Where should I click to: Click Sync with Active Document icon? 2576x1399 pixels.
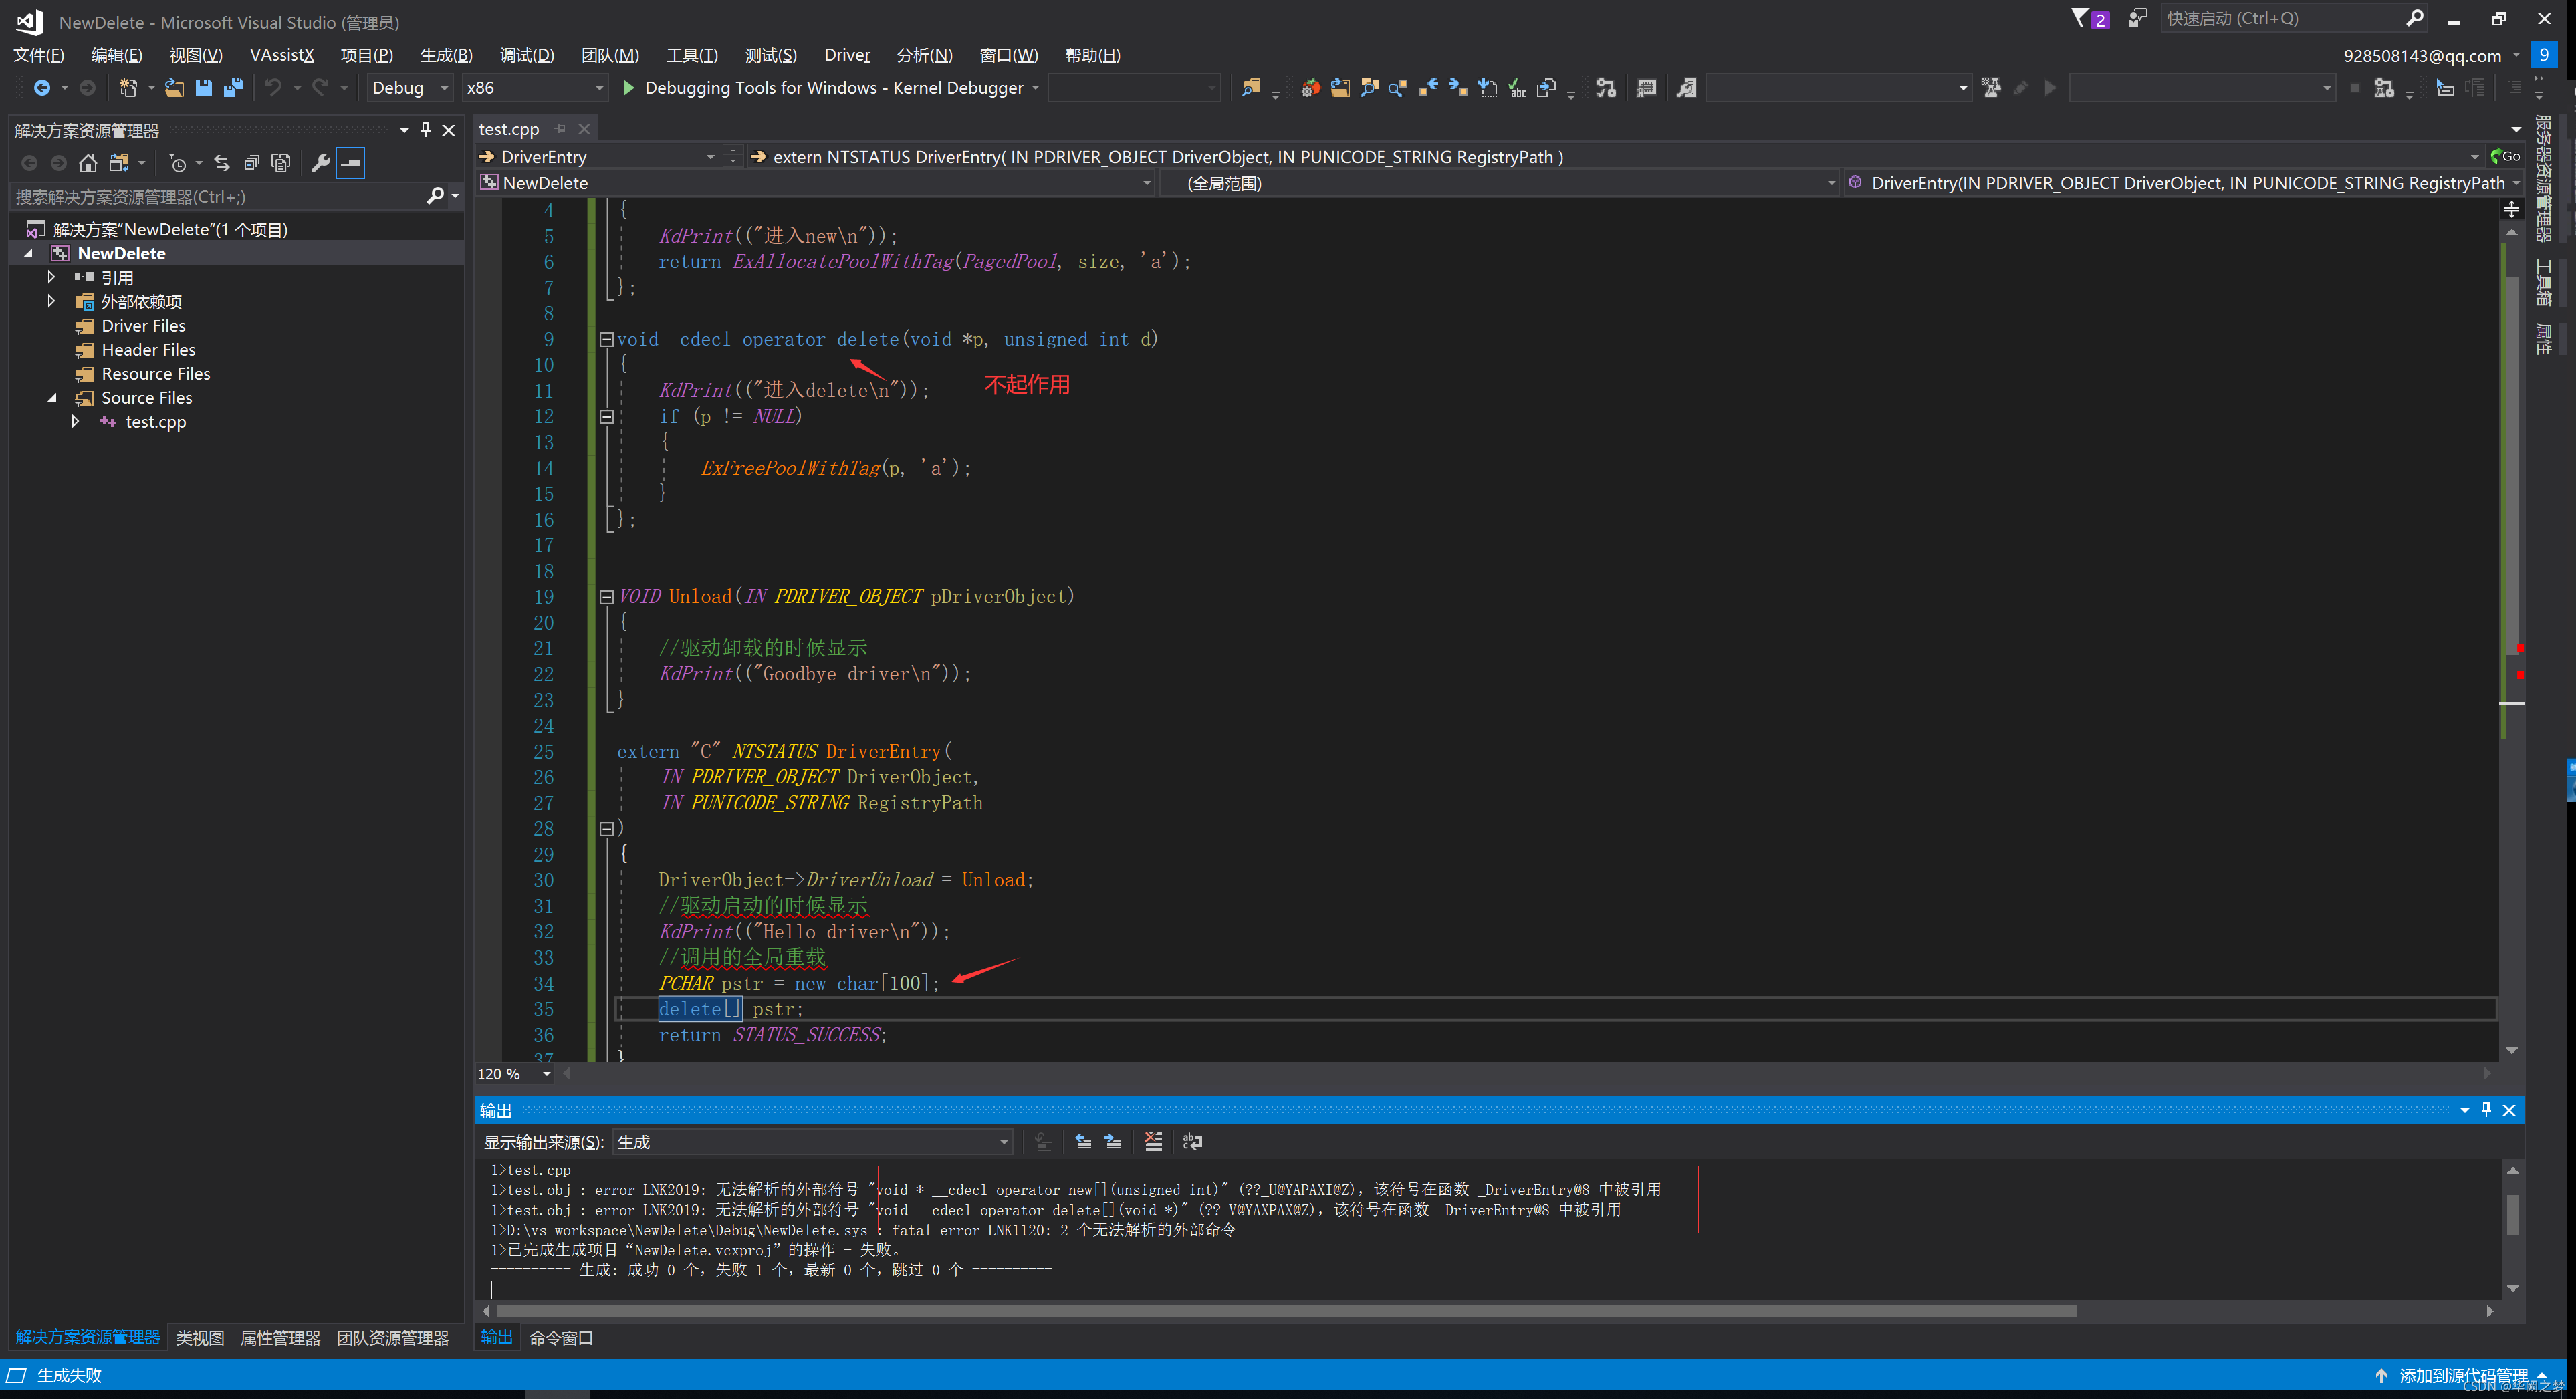(x=222, y=163)
